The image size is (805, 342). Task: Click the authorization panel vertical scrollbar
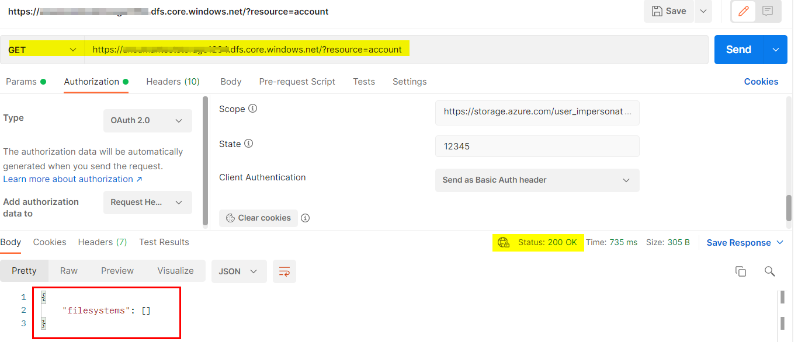point(205,160)
